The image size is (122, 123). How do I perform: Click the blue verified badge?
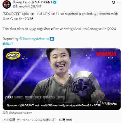(x=55, y=2)
